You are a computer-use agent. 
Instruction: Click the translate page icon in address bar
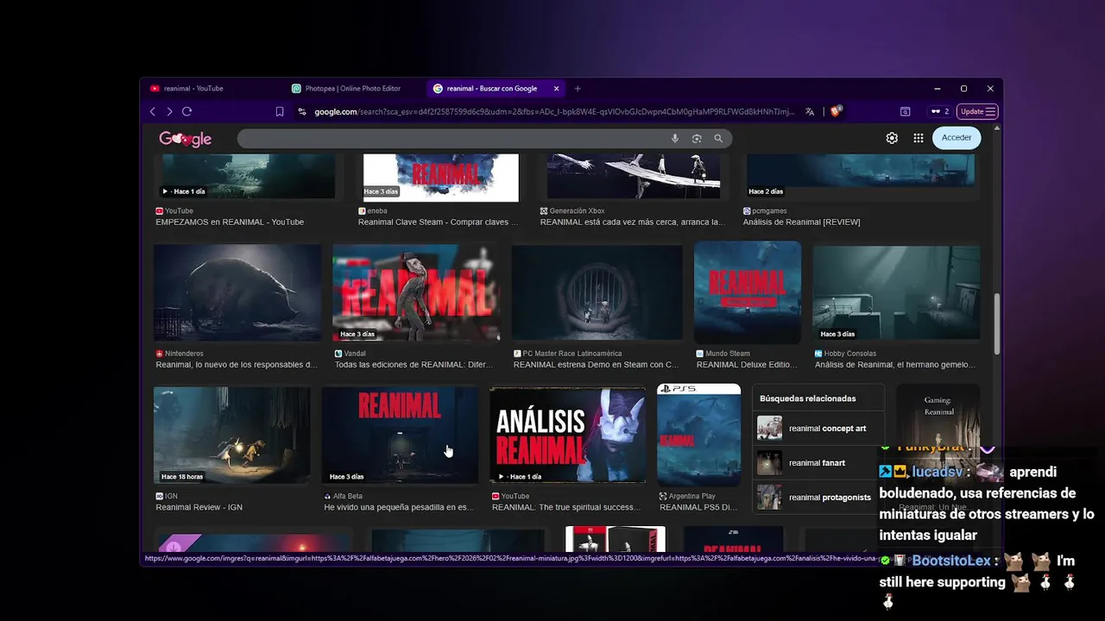click(x=810, y=111)
